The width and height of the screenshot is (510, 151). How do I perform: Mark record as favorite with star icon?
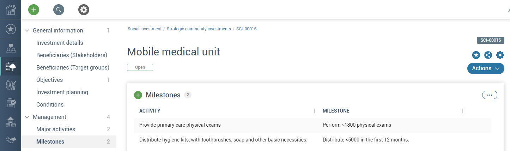point(476,55)
